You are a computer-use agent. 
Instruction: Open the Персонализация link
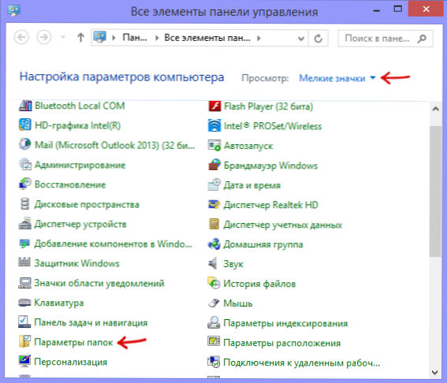[x=71, y=362]
